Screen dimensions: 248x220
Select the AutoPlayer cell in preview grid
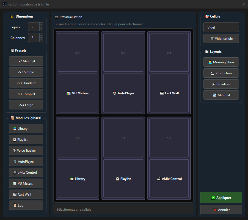coord(123,93)
